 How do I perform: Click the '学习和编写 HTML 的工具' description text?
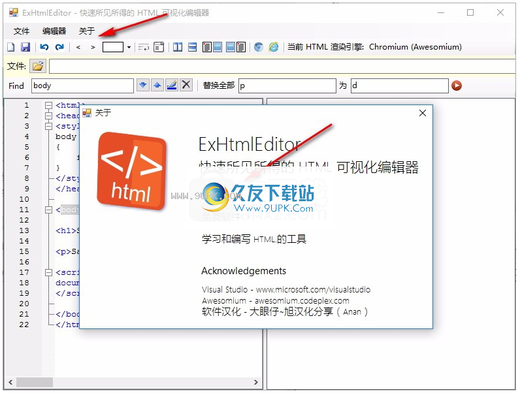[254, 239]
